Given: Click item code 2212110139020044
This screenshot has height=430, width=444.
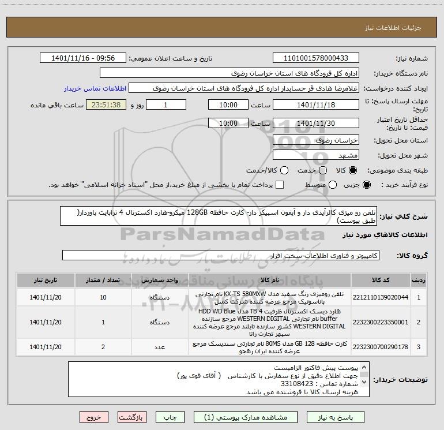Looking at the screenshot, I should coord(381,297).
